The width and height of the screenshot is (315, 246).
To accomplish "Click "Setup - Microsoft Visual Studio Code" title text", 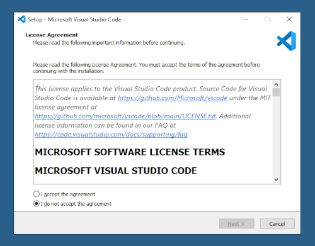I will (74, 20).
